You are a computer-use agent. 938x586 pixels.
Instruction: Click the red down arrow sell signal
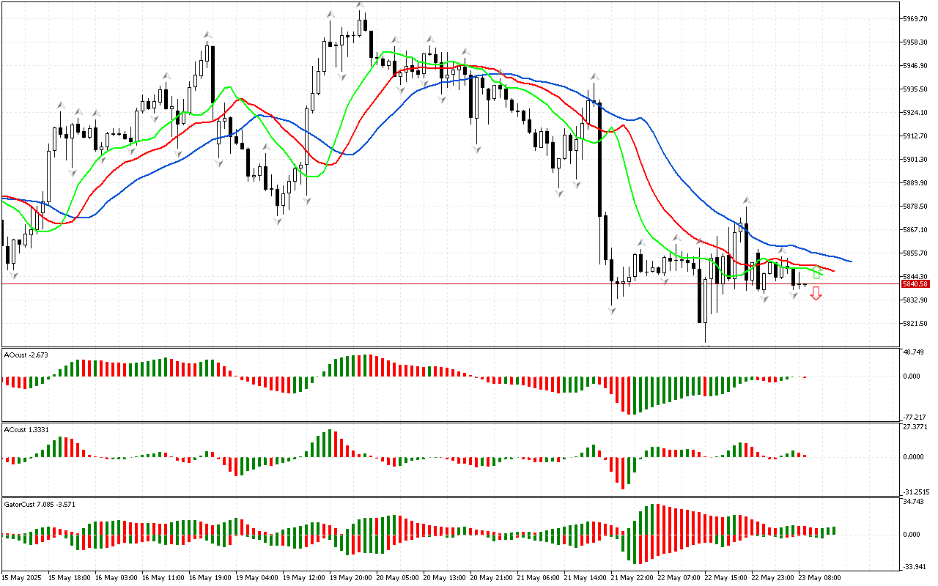point(816,294)
